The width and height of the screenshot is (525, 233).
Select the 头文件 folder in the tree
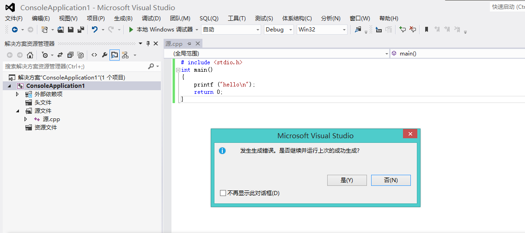43,103
